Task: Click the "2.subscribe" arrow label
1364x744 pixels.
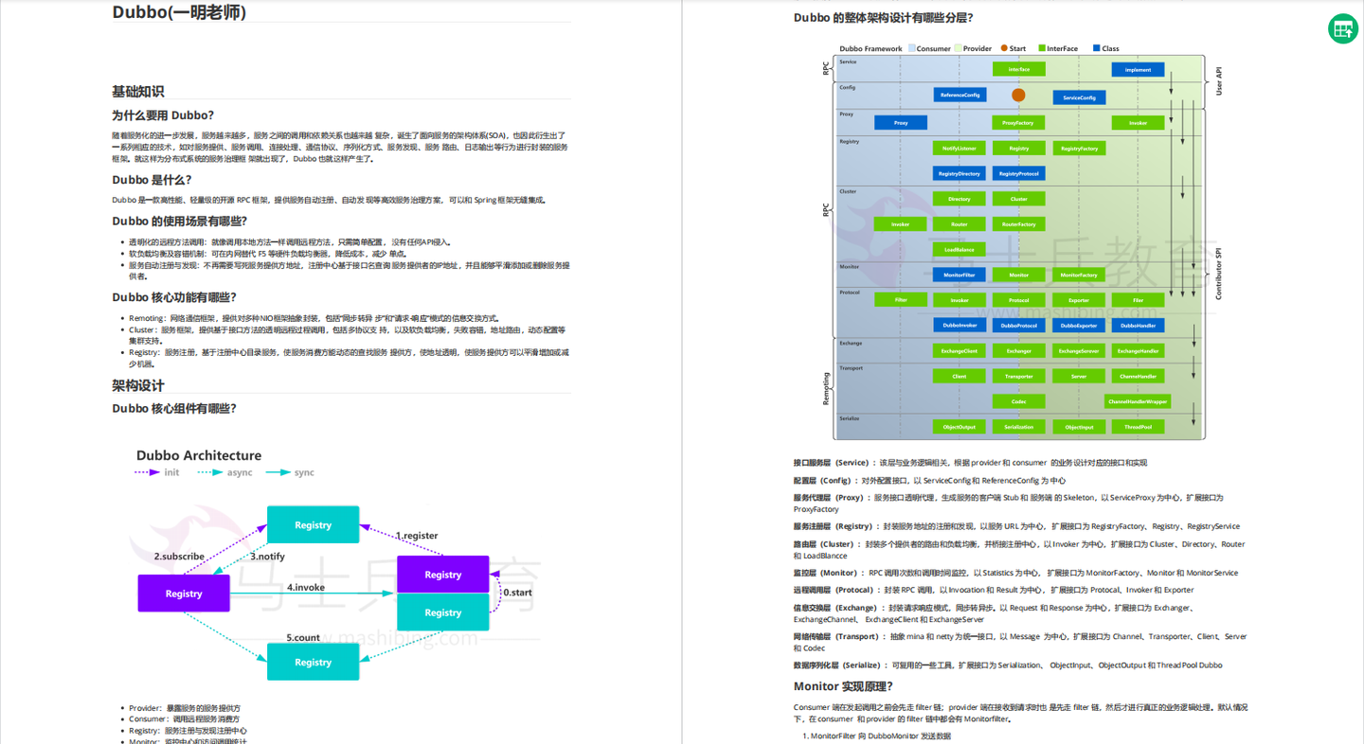Action: pos(179,557)
